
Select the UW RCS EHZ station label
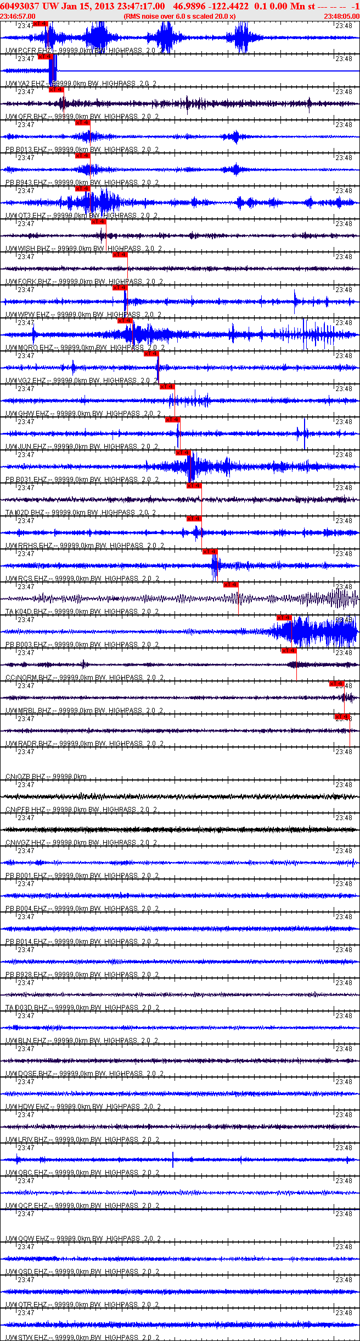(x=27, y=579)
